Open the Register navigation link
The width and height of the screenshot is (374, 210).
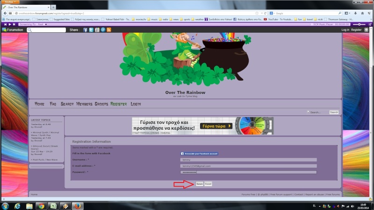coord(119,104)
